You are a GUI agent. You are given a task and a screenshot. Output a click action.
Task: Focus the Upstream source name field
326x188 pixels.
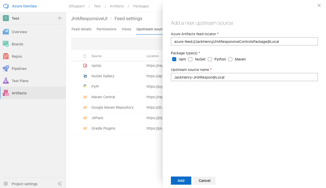(x=244, y=77)
